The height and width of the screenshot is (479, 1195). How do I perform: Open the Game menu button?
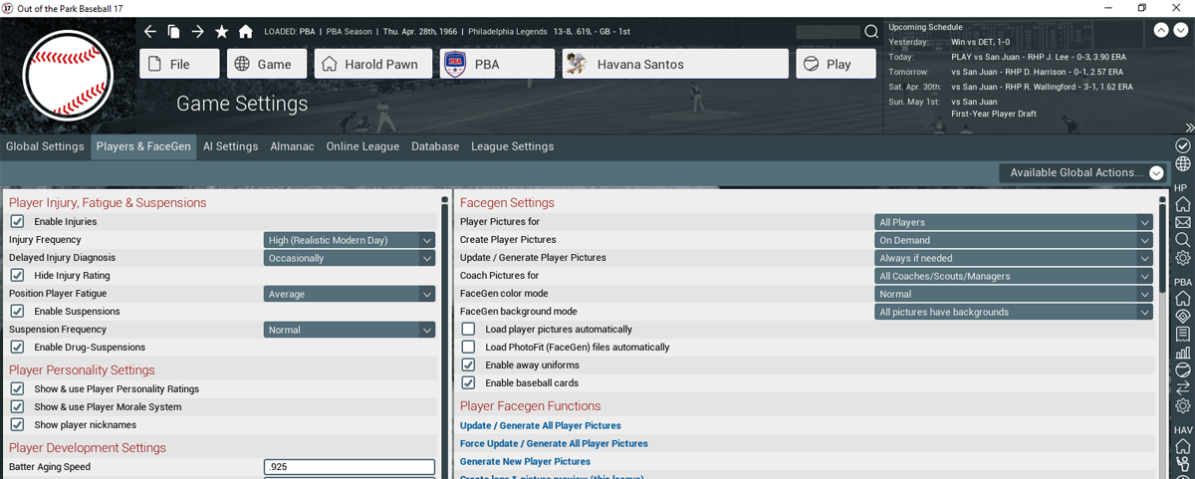[x=267, y=64]
